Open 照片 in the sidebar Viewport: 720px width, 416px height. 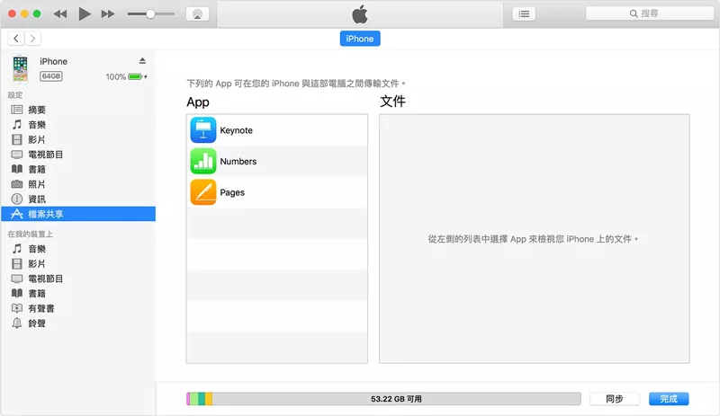click(36, 184)
